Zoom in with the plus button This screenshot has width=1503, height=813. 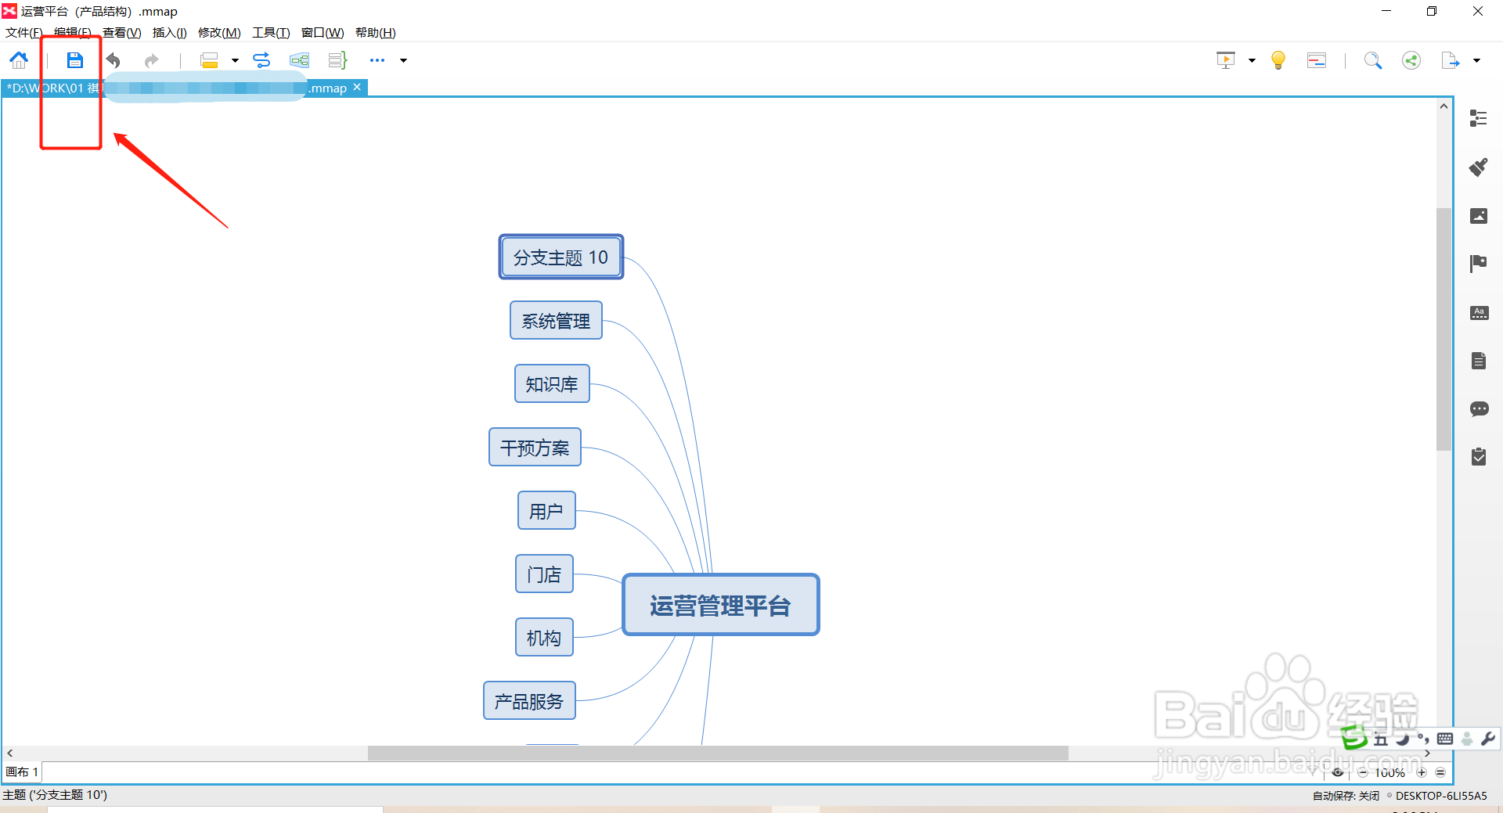tap(1422, 772)
